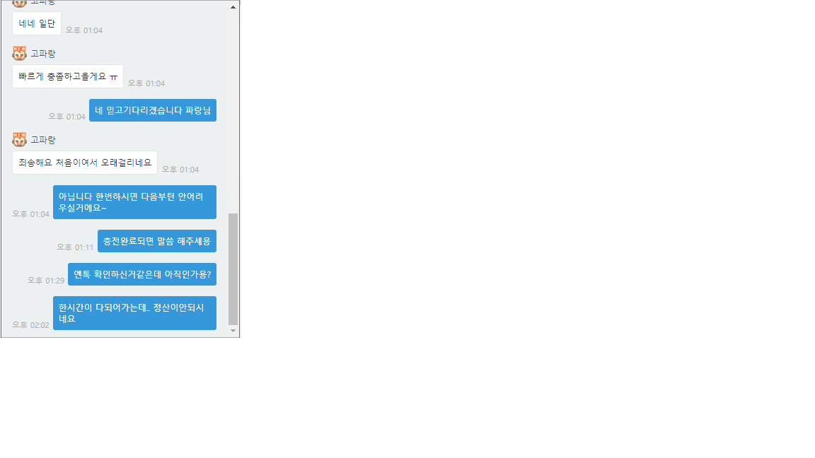Screen dimensions: 815x458
Task: Click the 네네 일단 message bubble
Action: pyautogui.click(x=36, y=23)
